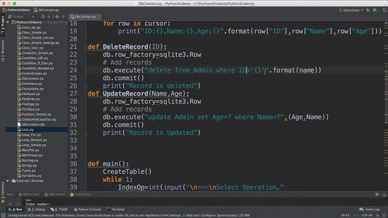The height and width of the screenshot is (218, 388).
Task: Open Class_op.py in project tree
Action: [x=28, y=27]
